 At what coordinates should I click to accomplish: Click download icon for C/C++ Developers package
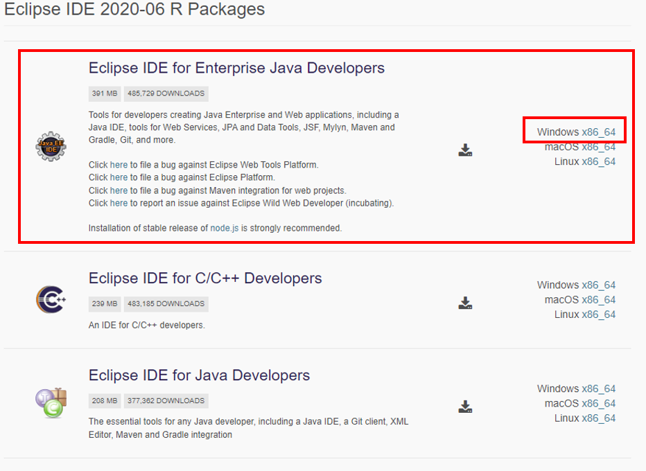(x=465, y=303)
